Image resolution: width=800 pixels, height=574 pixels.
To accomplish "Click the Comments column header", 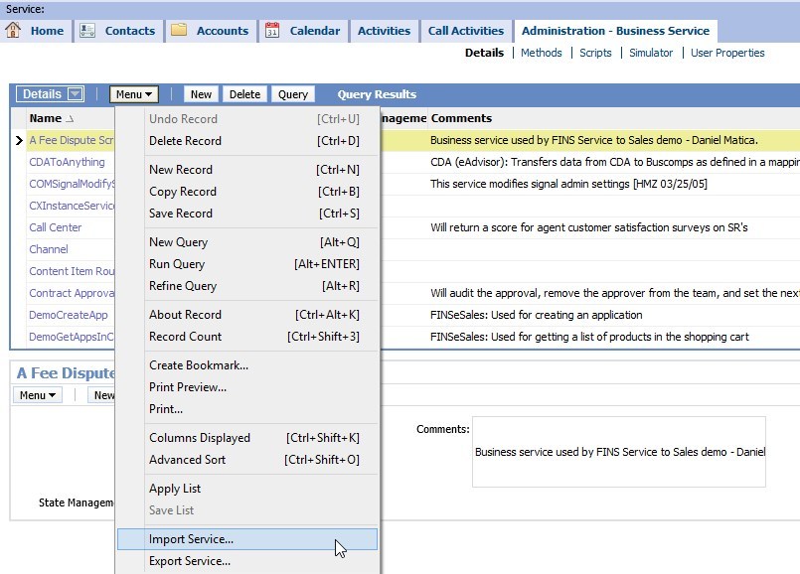I will coord(461,118).
